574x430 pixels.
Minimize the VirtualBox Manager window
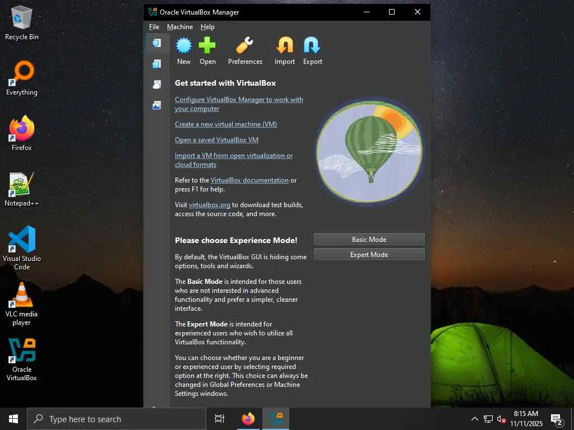[x=367, y=12]
